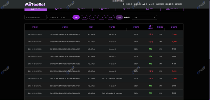Expand the 카지노 navigation menu
Screen dimensions: 210x100
click(137, 4)
